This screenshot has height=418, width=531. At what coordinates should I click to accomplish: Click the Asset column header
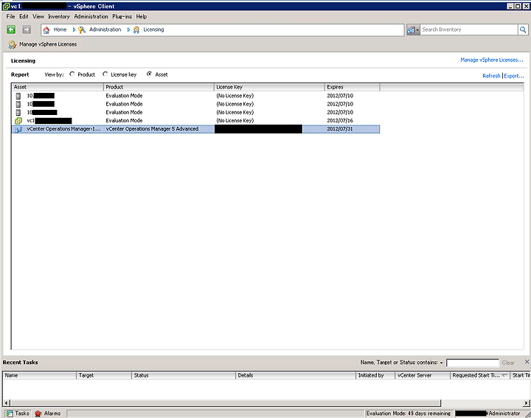pos(58,87)
